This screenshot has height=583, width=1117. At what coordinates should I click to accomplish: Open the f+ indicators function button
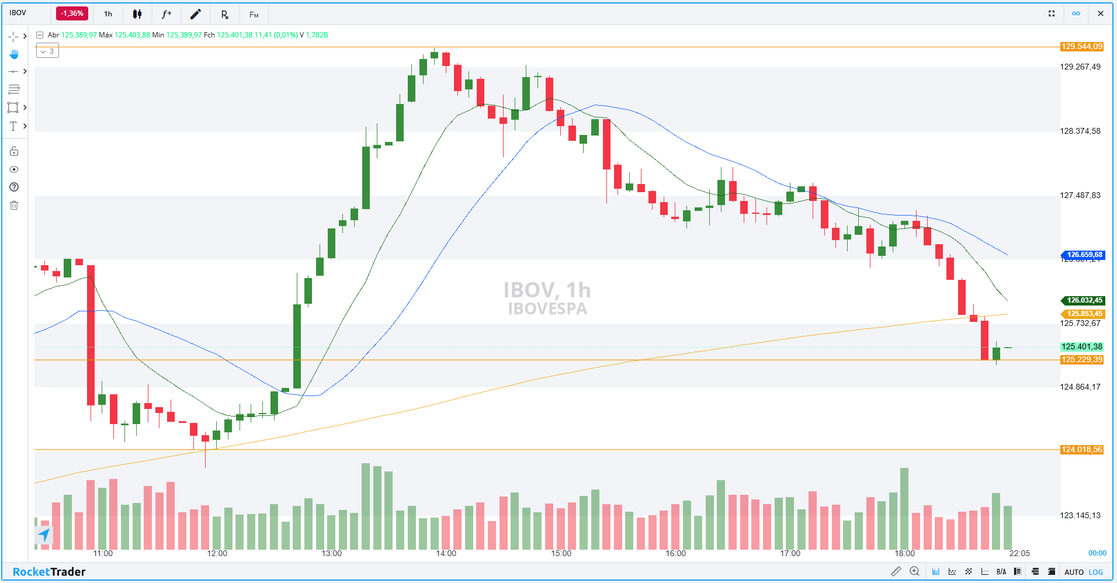(x=166, y=14)
